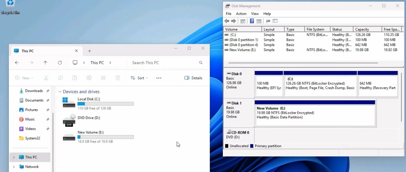Open Videos in navigation pane
Image resolution: width=406 pixels, height=172 pixels.
coord(30,129)
